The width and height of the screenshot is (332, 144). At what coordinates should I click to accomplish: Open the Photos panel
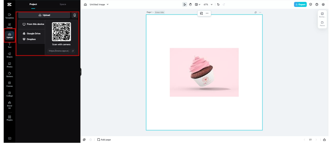(x=10, y=65)
